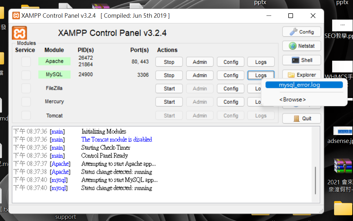Click MySQL PID 24900
Image resolution: width=353 pixels, height=221 pixels.
pos(86,74)
